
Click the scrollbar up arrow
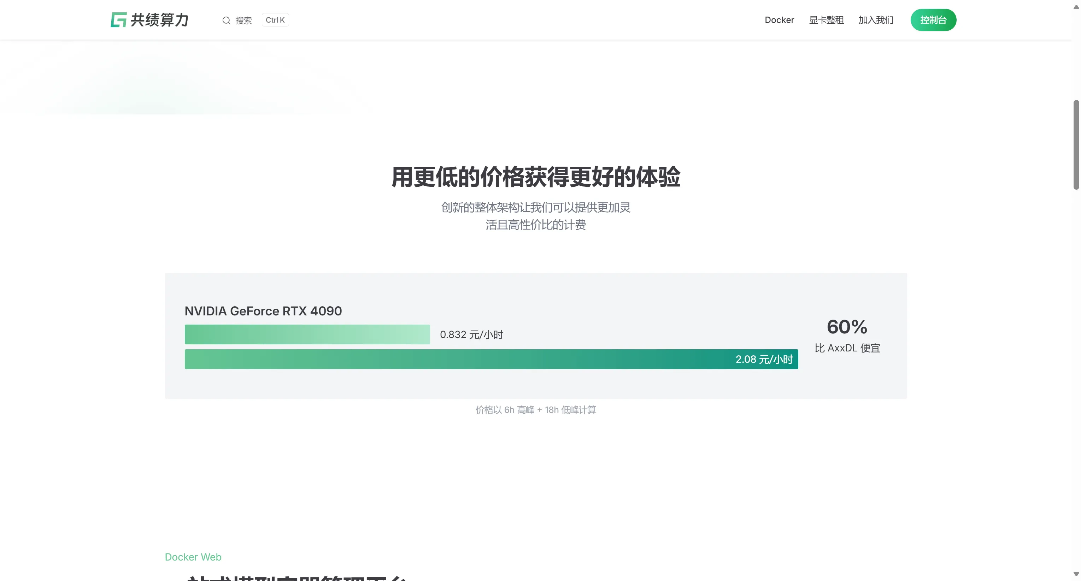pos(1076,7)
